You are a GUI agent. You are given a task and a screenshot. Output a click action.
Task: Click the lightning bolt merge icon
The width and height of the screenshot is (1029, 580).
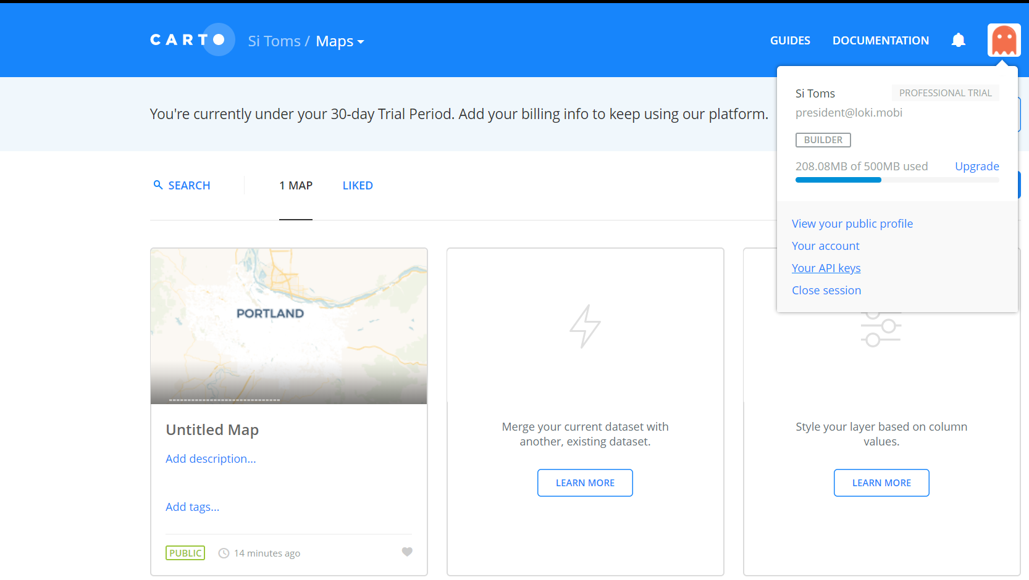pyautogui.click(x=585, y=326)
